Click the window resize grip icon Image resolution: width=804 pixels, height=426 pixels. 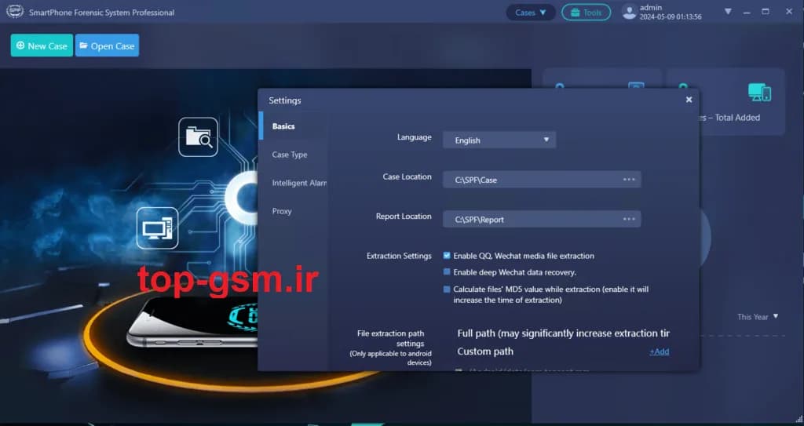tap(799, 419)
